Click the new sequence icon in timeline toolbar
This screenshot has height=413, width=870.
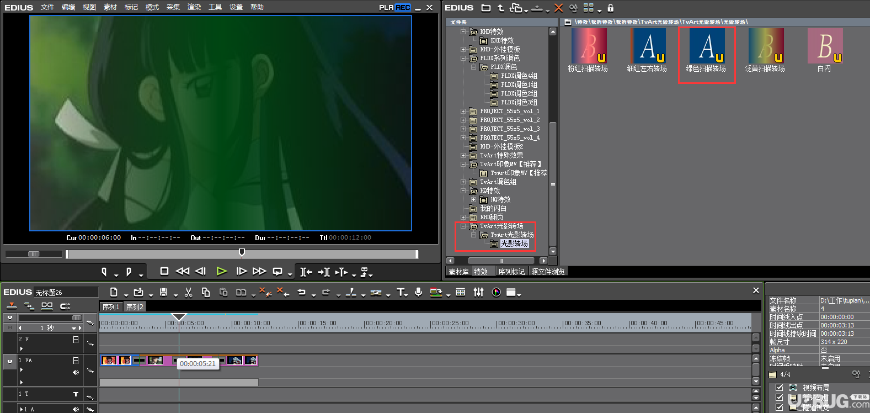point(114,292)
